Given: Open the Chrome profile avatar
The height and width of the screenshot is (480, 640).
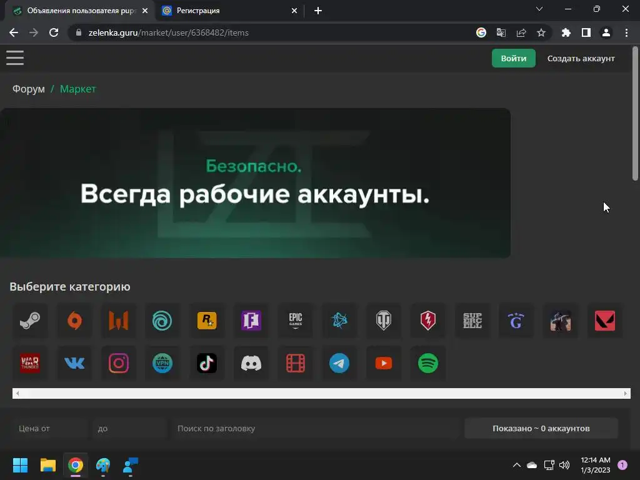Looking at the screenshot, I should coord(606,32).
